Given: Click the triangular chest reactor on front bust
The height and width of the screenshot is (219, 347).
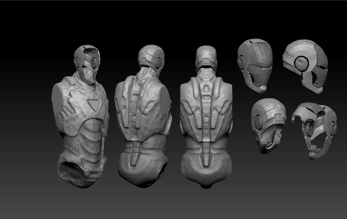Looking at the screenshot, I should coord(94,105).
